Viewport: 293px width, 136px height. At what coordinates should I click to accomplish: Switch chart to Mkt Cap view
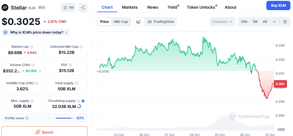pos(121,22)
